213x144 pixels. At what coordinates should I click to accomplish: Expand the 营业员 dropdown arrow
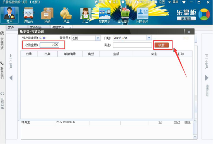pos(98,38)
